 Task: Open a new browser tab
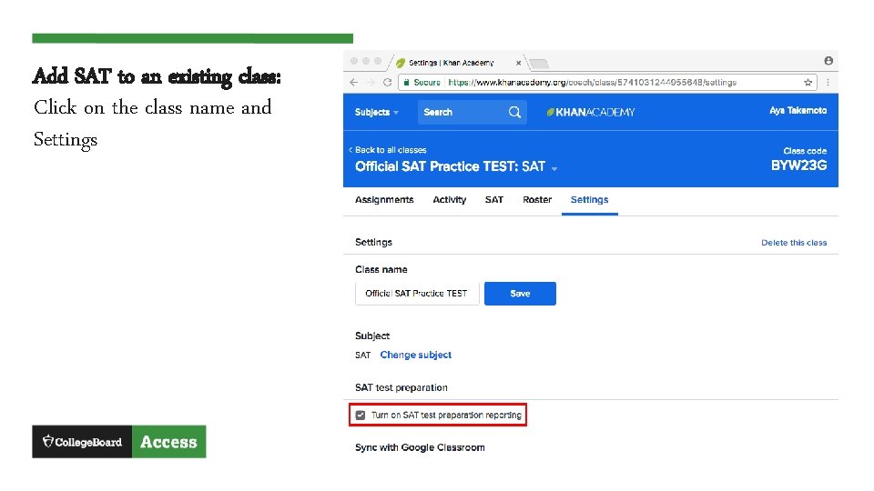(539, 64)
